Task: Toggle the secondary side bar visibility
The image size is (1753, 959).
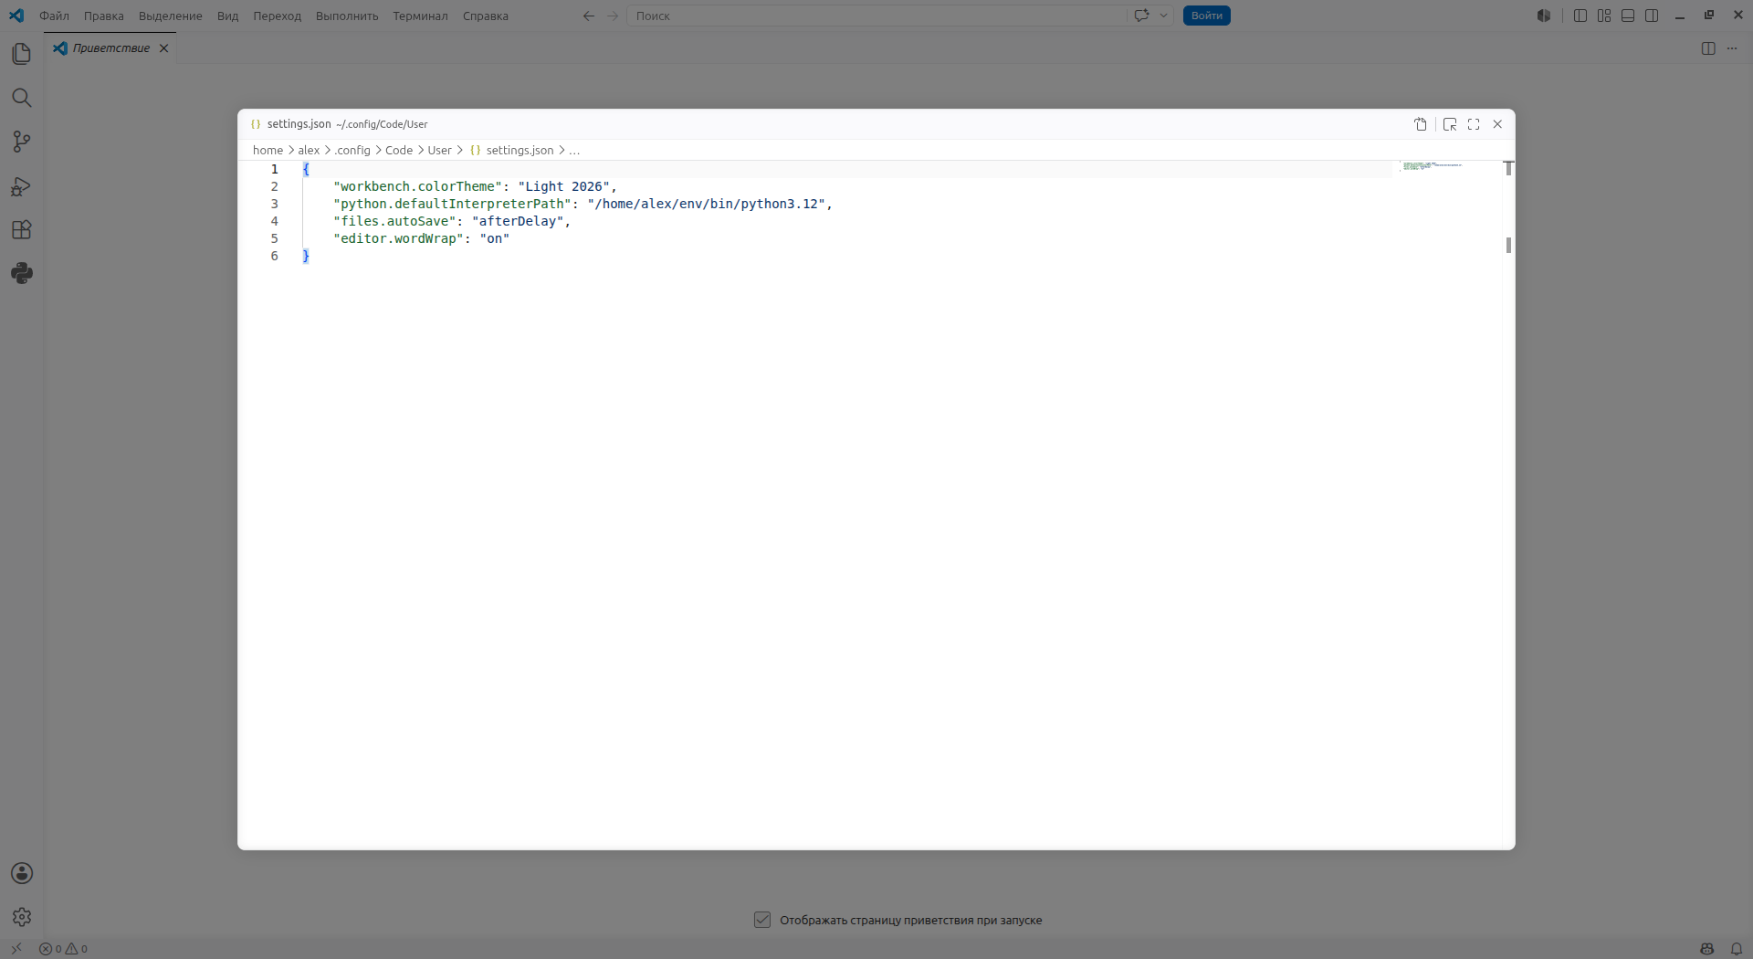Action: pyautogui.click(x=1652, y=16)
